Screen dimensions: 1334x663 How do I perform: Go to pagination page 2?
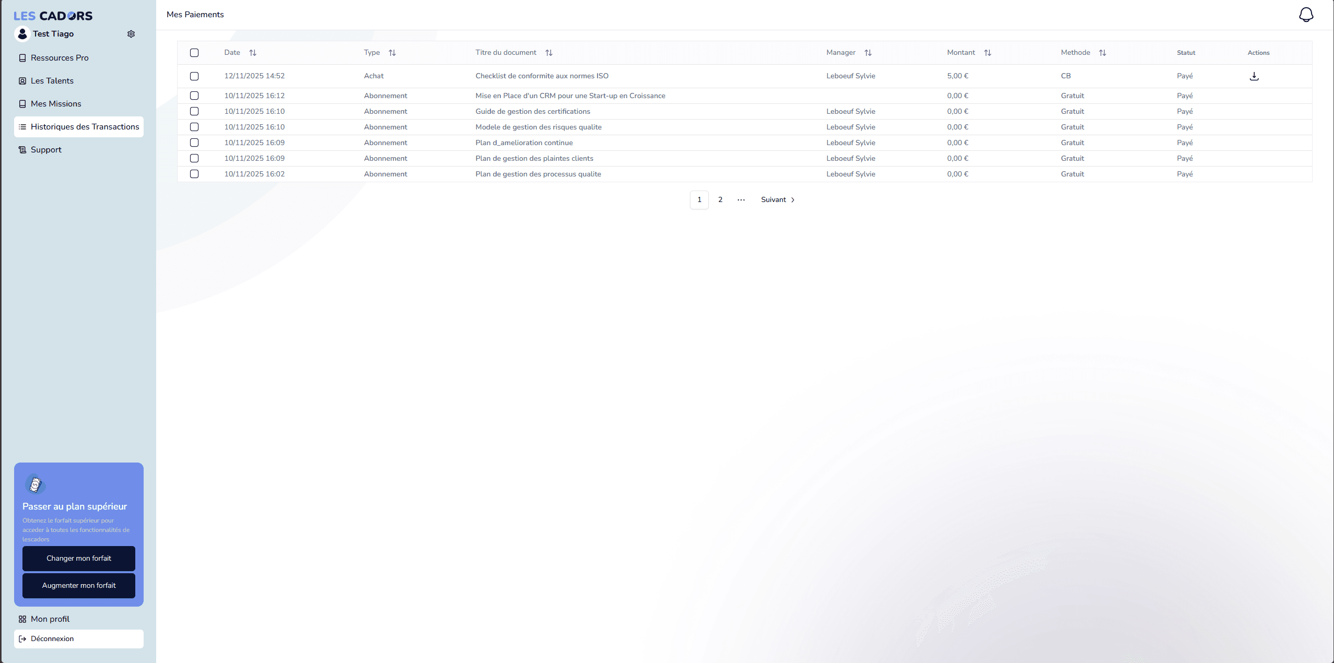tap(720, 200)
